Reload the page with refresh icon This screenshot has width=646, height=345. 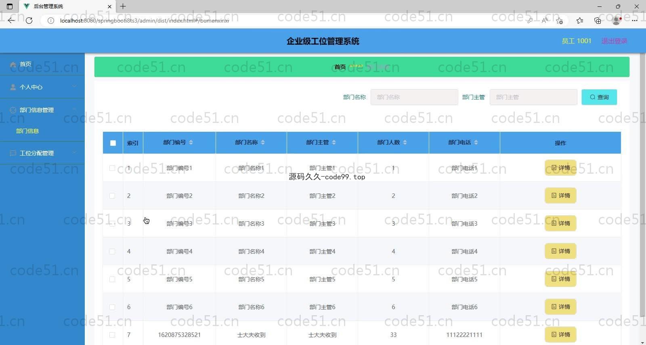click(x=29, y=20)
